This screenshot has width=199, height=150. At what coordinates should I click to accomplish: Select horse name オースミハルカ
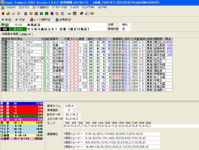click(26, 87)
